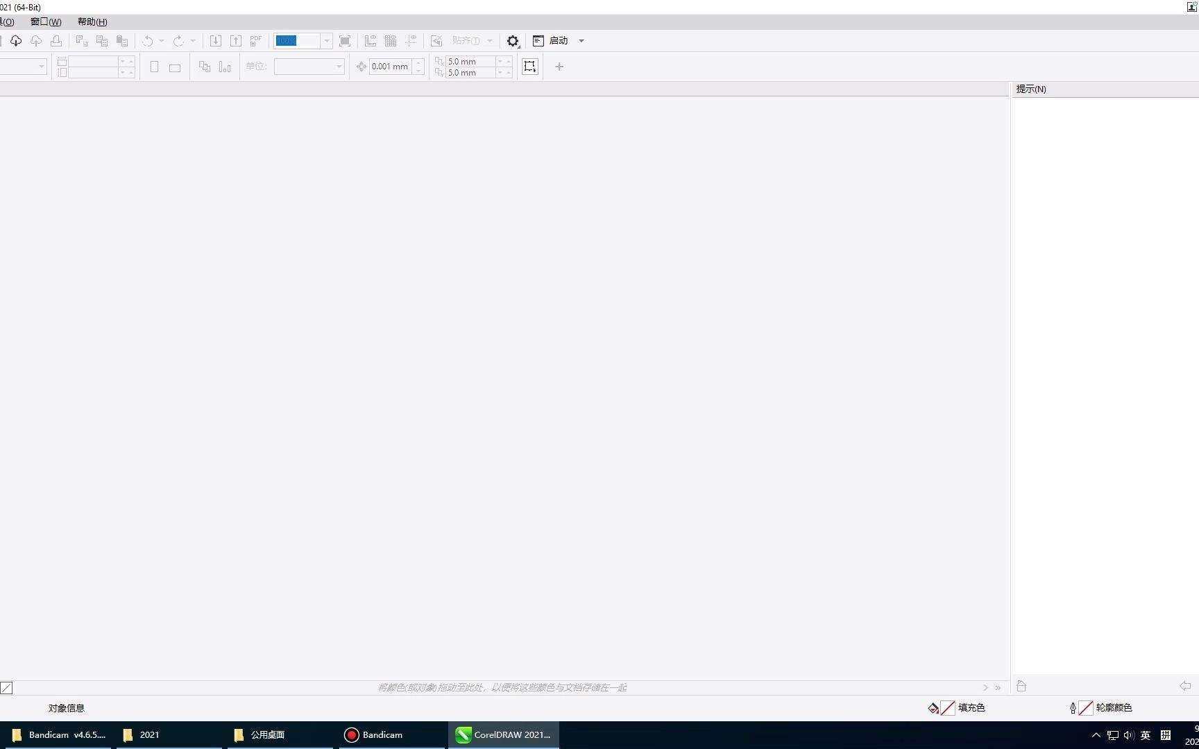1199x749 pixels.
Task: Open the Options gear icon
Action: (x=513, y=41)
